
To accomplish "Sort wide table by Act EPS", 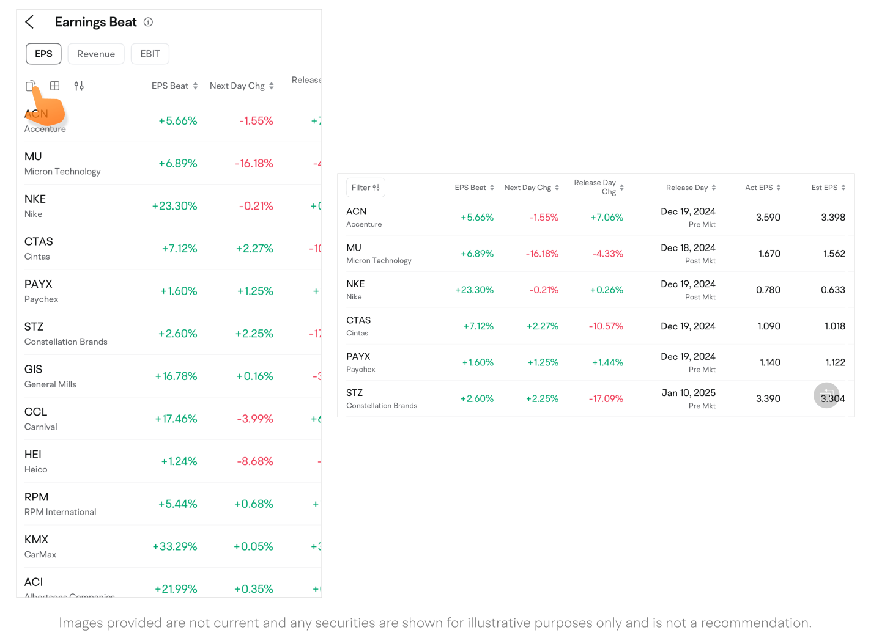I will 763,188.
